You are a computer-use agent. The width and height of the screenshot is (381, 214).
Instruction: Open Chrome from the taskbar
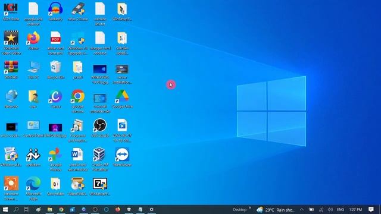tap(61, 209)
